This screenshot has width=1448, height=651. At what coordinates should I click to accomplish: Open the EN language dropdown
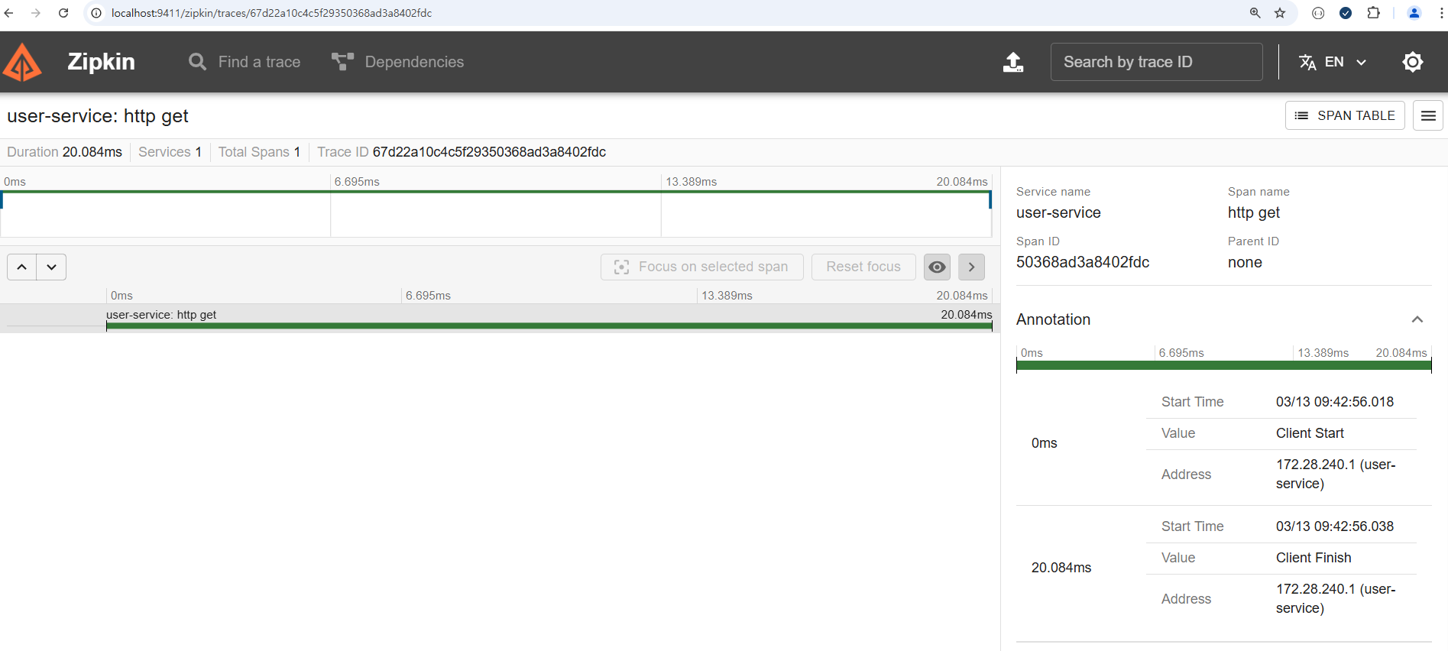pyautogui.click(x=1333, y=62)
